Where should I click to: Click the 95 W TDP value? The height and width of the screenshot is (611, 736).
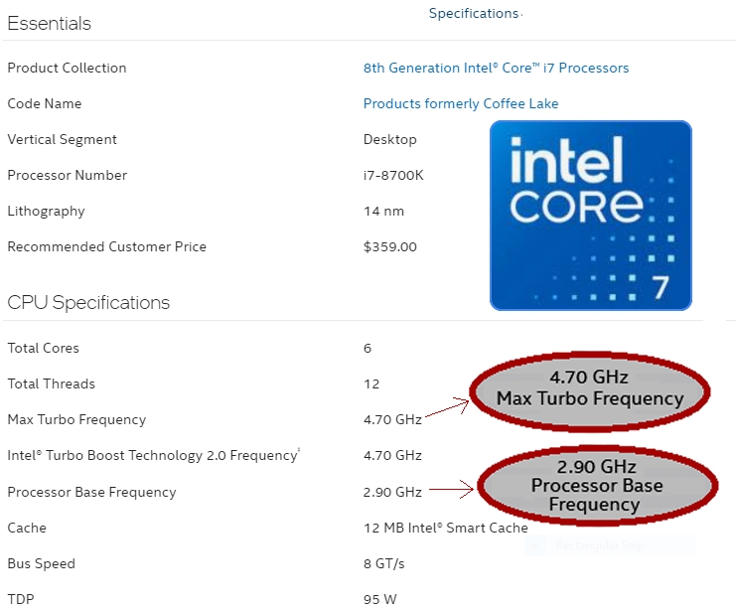tap(379, 599)
